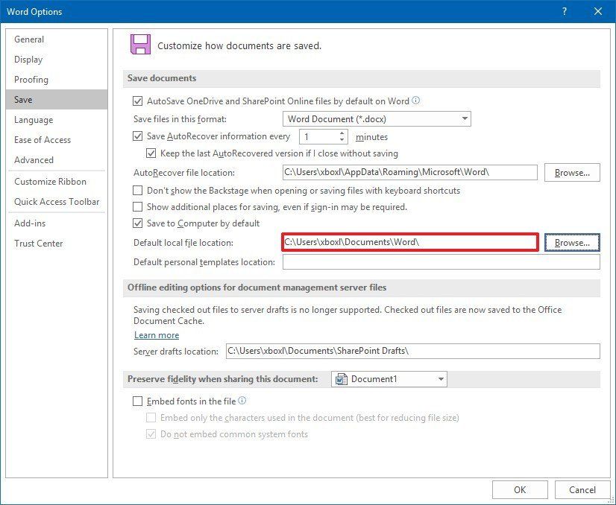Switch to the Advanced settings page
This screenshot has width=616, height=505.
click(x=34, y=159)
